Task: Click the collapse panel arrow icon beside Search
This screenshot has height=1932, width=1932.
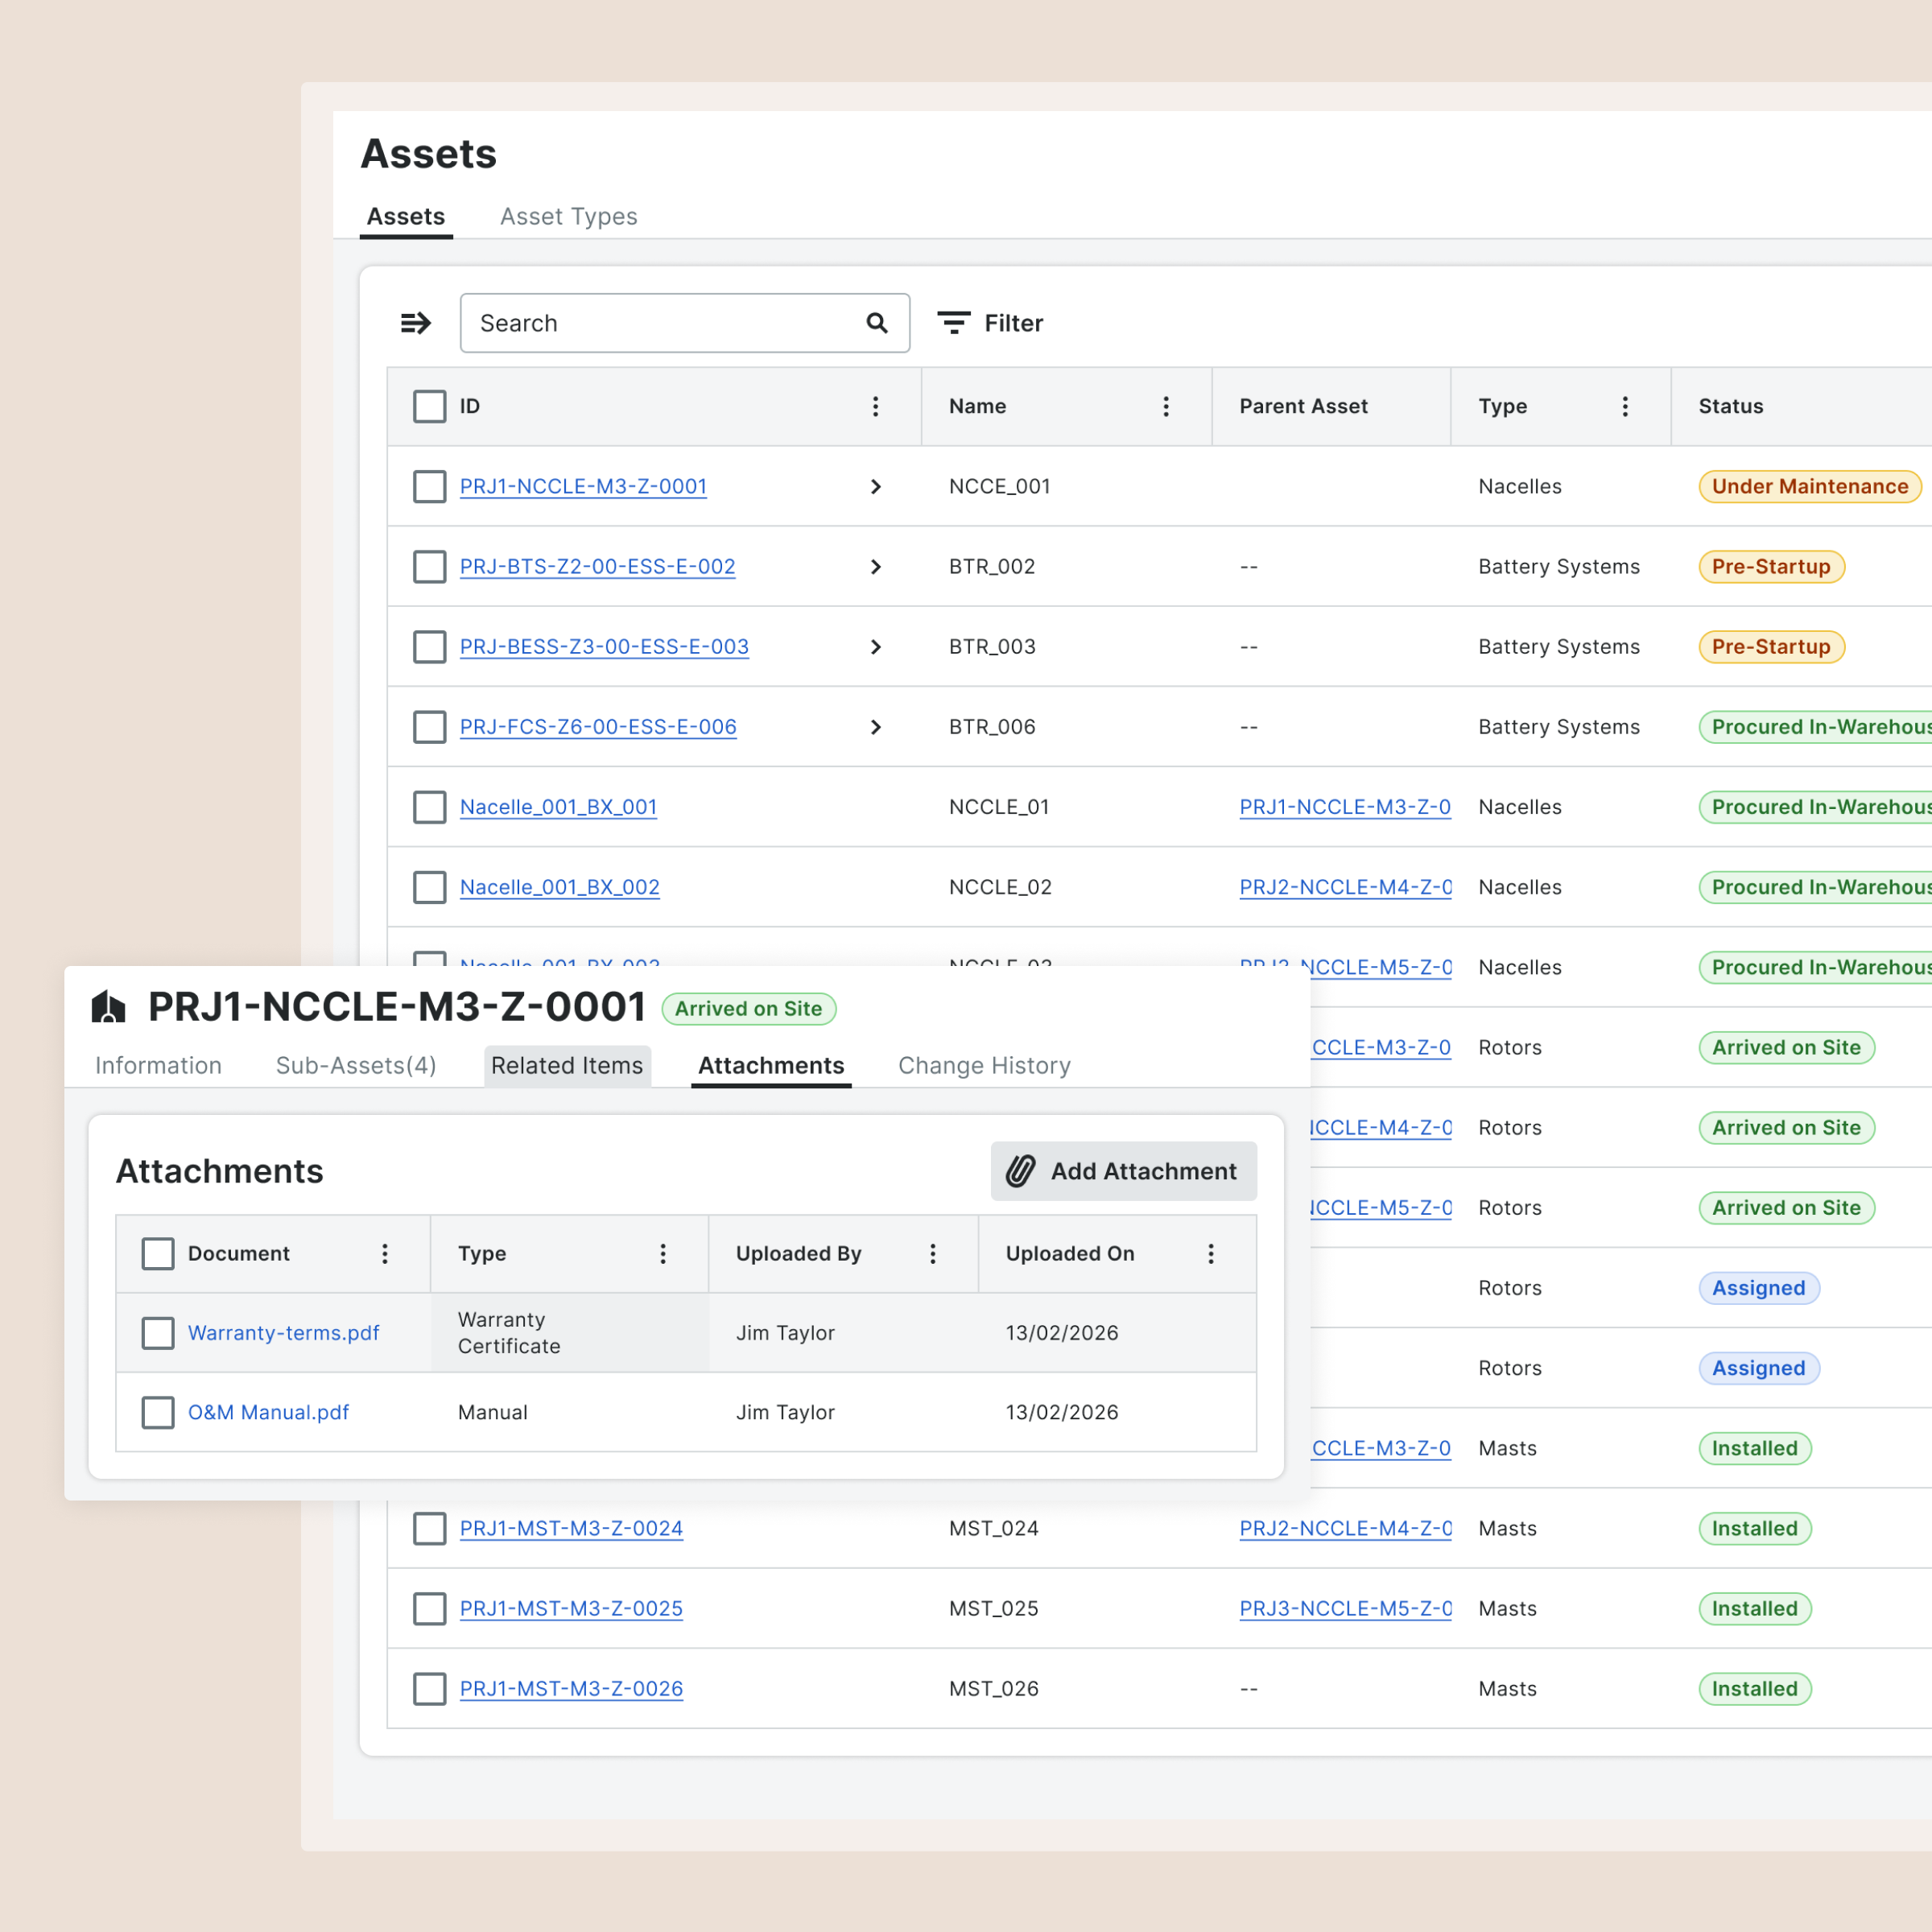Action: [x=415, y=323]
